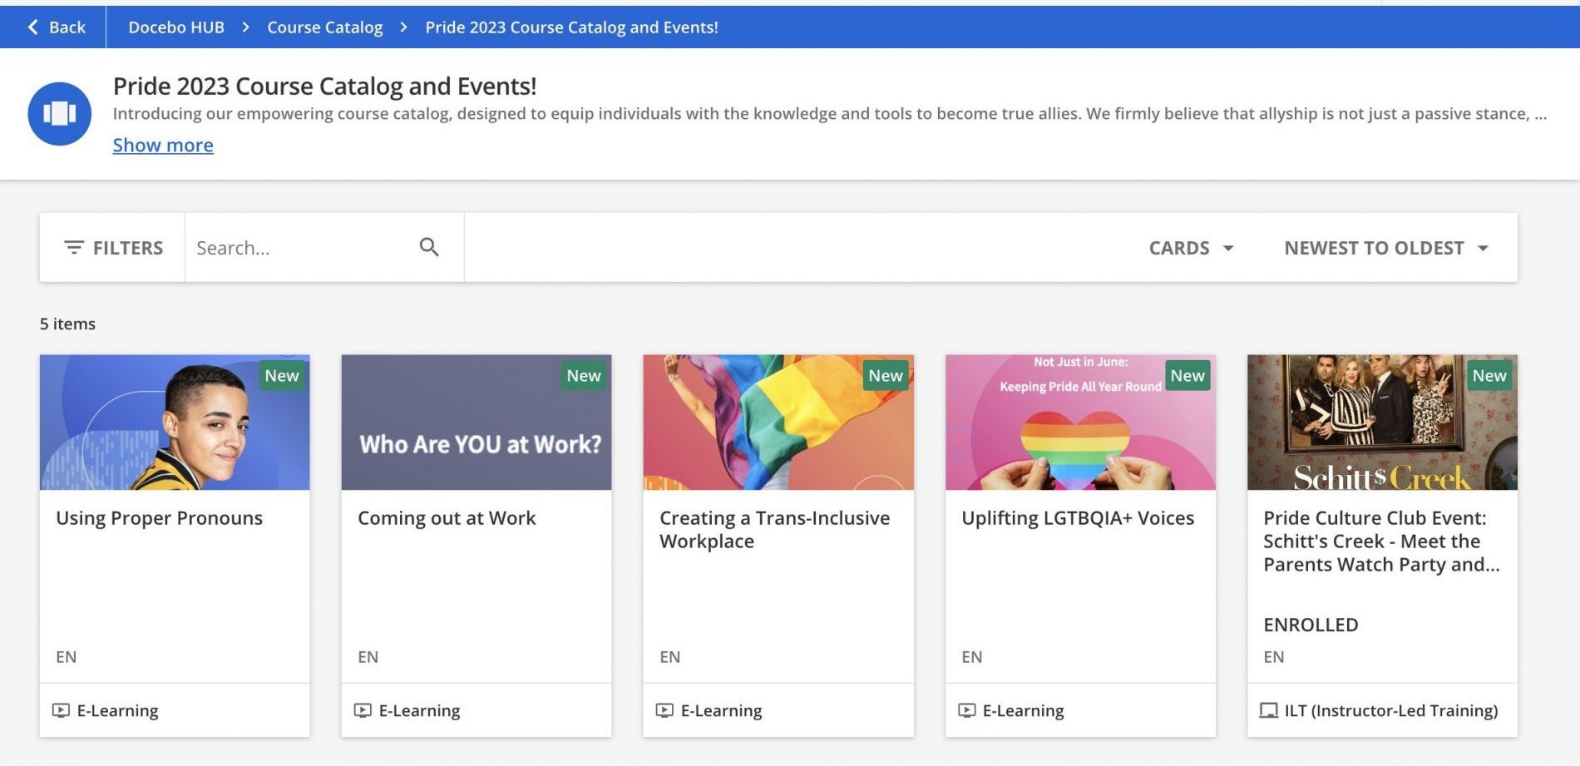
Task: Open Uplifting LGTBQIA+ Voices course title
Action: click(1078, 518)
